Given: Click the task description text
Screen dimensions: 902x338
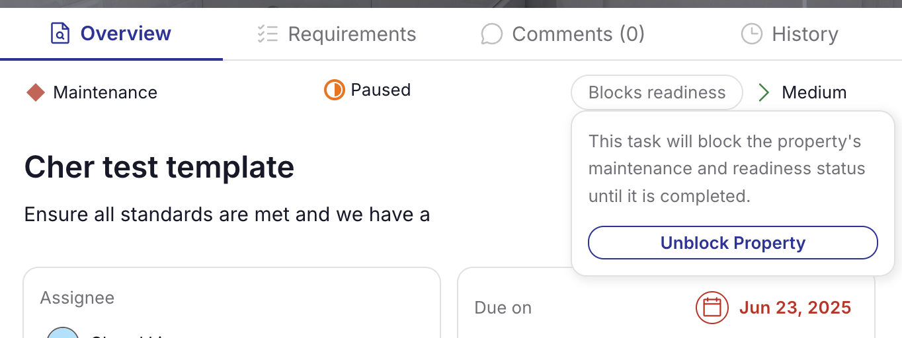Looking at the screenshot, I should click(227, 214).
